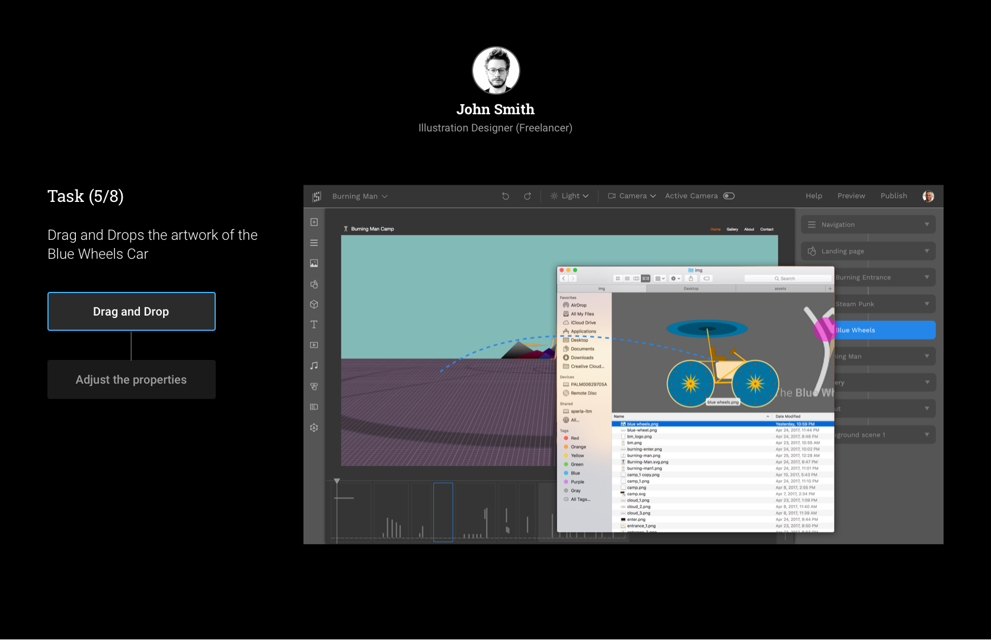The width and height of the screenshot is (991, 640).
Task: Click the redo arrow in top toolbar
Action: click(x=528, y=197)
